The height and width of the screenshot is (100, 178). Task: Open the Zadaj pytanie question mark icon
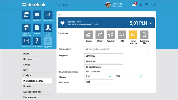coord(37,41)
